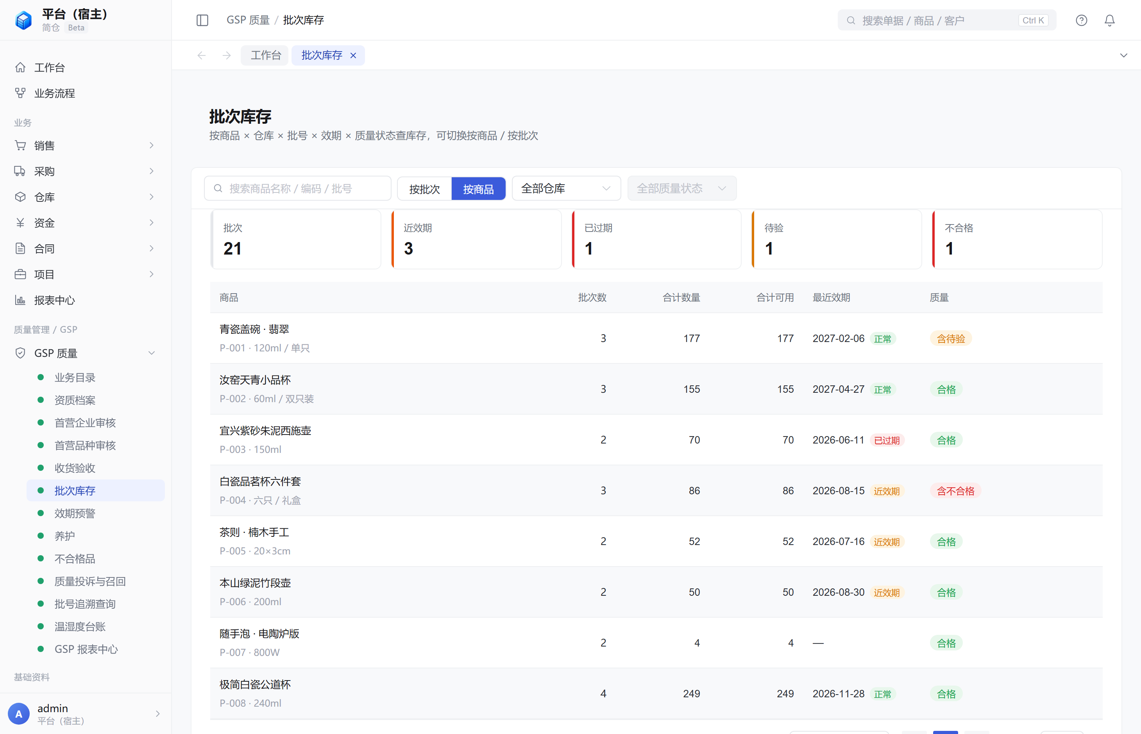The height and width of the screenshot is (734, 1141).
Task: Collapse the GSP 质量 menu chevron
Action: tap(152, 353)
